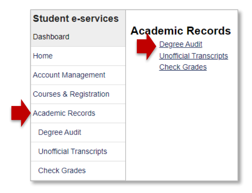Open Courses & Registration menu item
Viewport: 252px width, 193px height.
[71, 94]
